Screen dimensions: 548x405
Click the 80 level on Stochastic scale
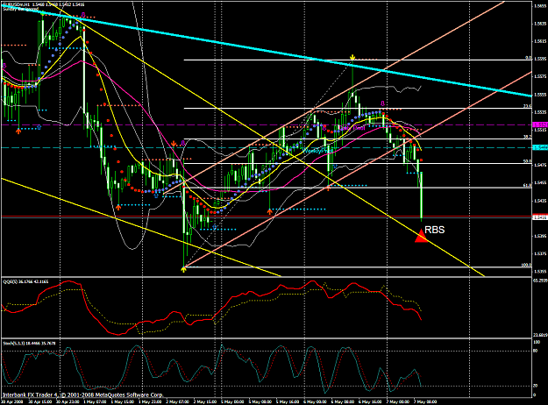point(536,352)
